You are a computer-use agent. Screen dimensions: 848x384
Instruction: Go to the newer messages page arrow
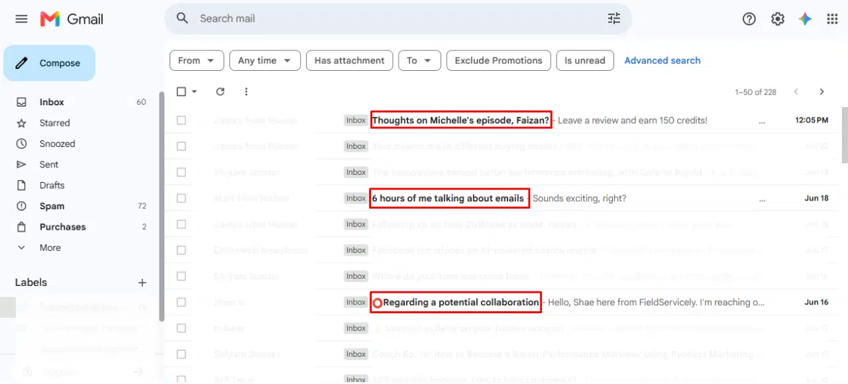796,92
